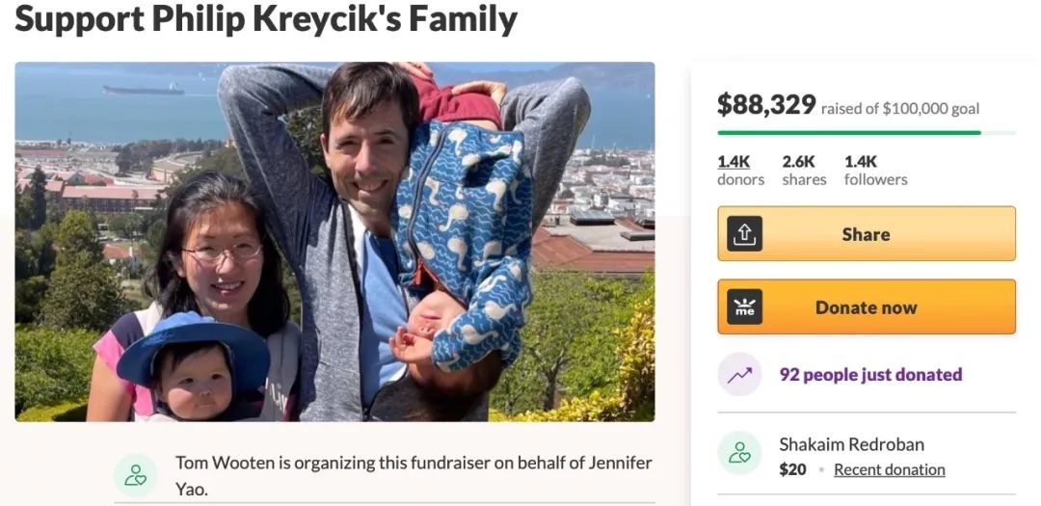This screenshot has height=506, width=1041.
Task: Click the organizer avatar icon beside Tom Wooten
Action: [136, 475]
